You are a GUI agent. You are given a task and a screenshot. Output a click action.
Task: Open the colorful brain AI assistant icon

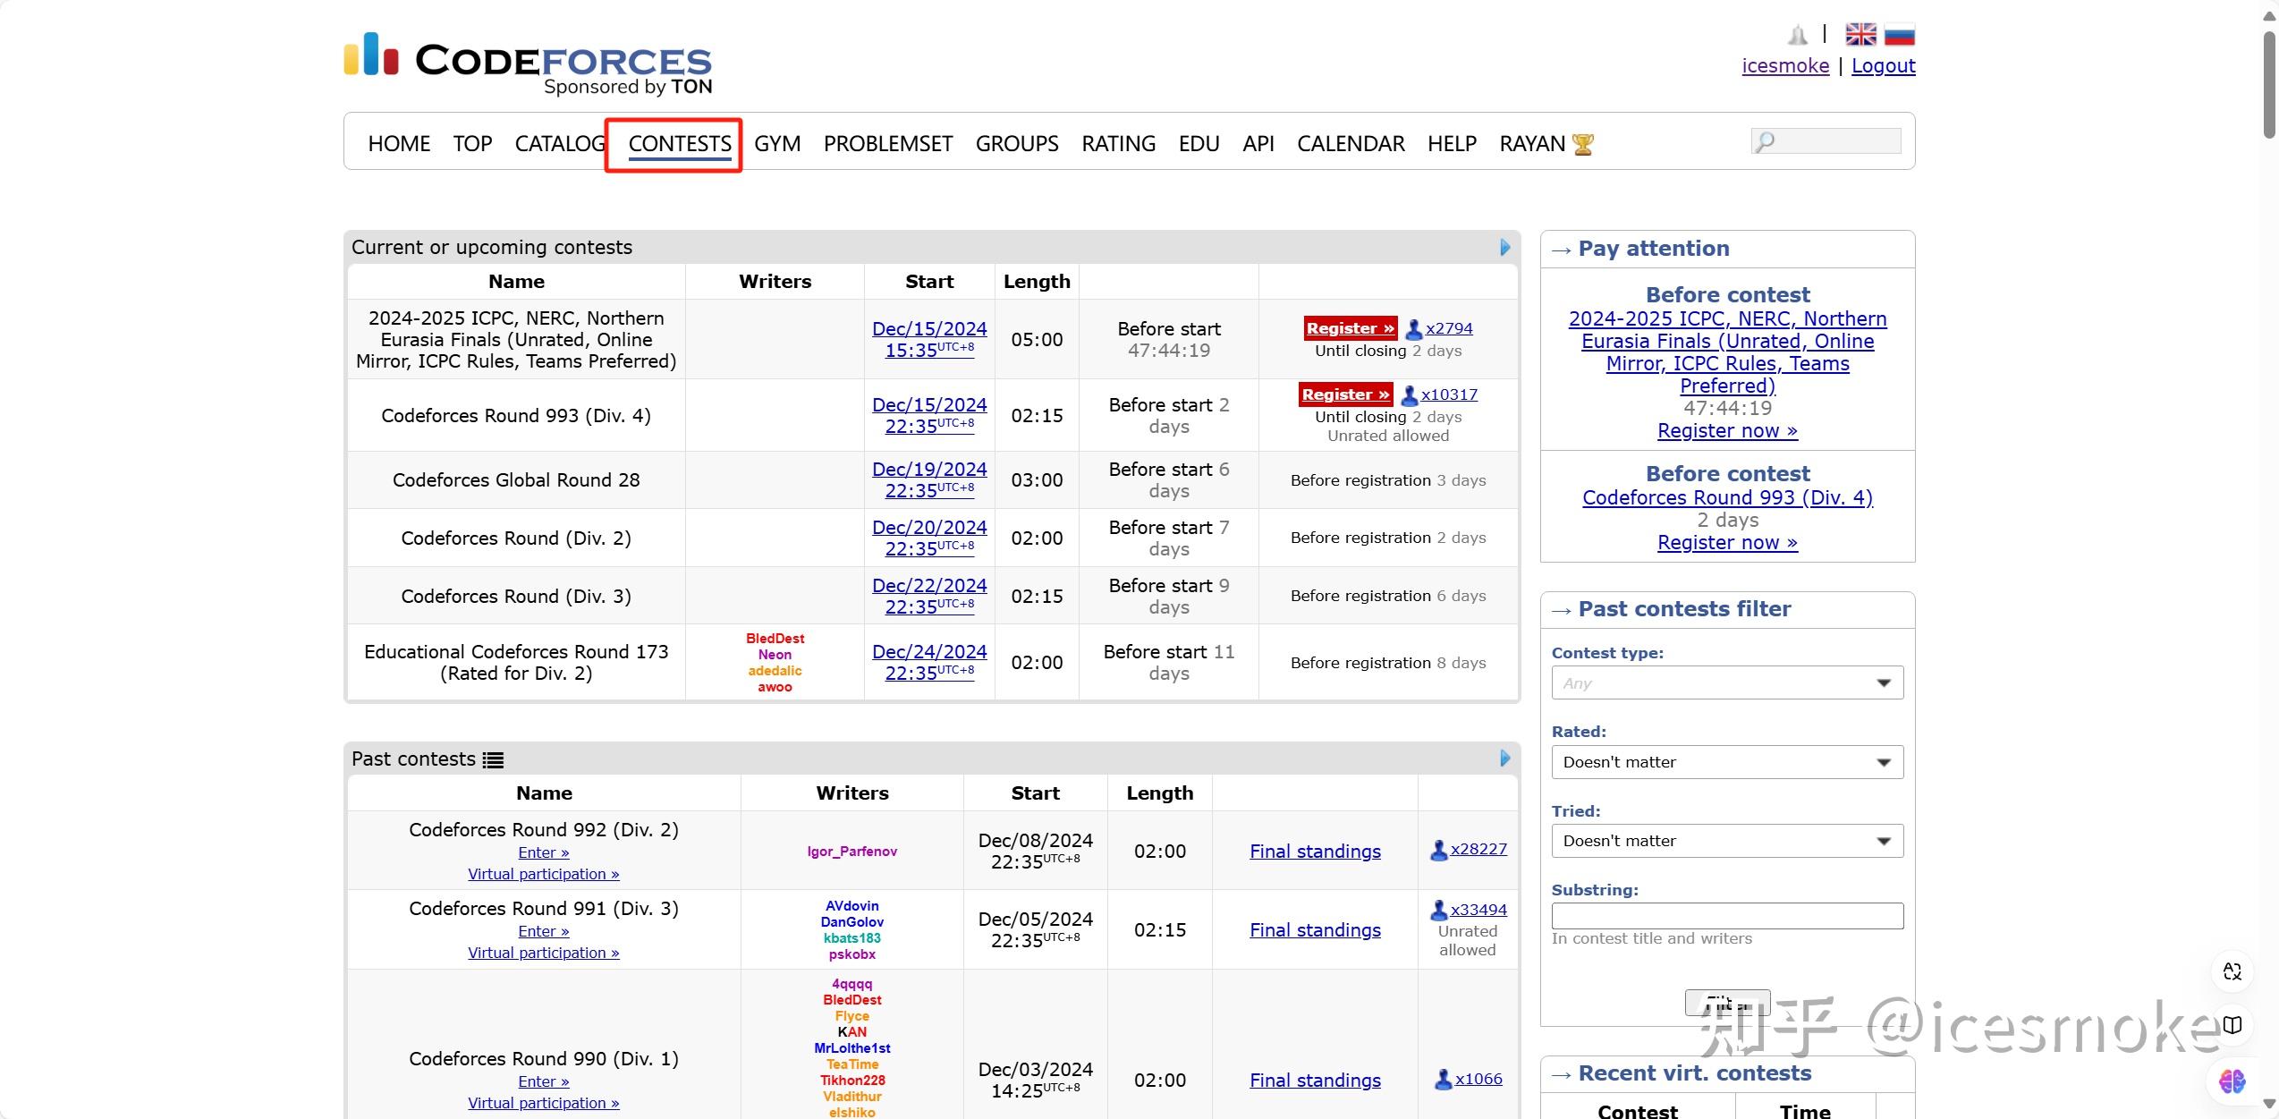pyautogui.click(x=2232, y=1081)
